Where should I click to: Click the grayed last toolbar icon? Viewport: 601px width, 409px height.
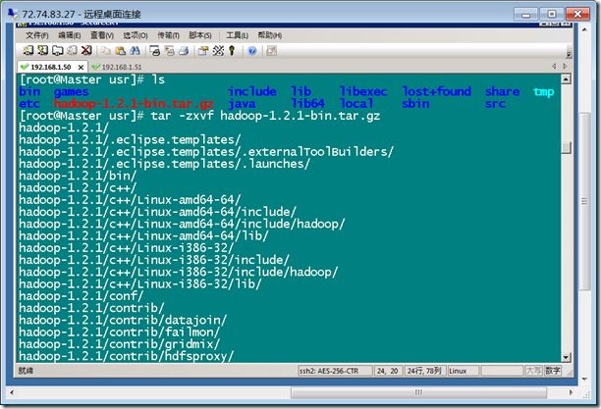[271, 51]
